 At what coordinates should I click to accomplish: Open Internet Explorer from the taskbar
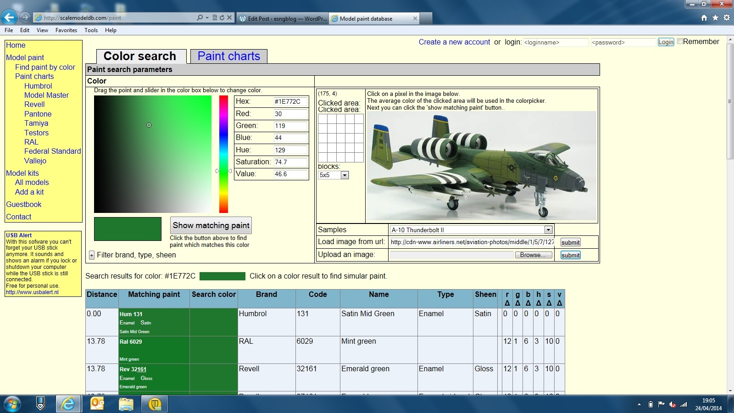point(68,404)
